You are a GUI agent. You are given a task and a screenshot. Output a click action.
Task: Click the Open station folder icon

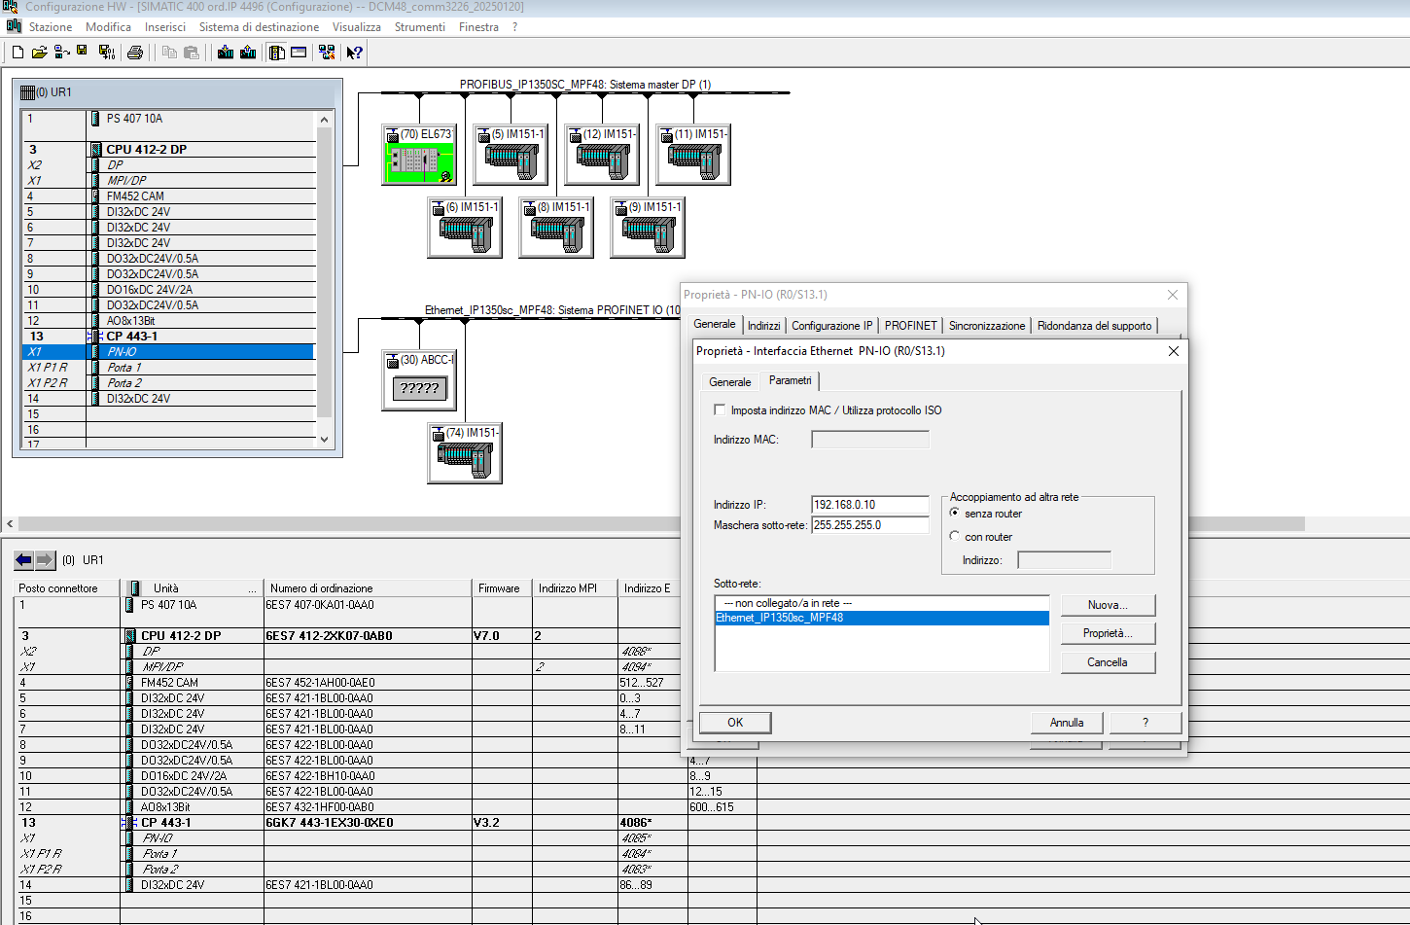point(39,53)
